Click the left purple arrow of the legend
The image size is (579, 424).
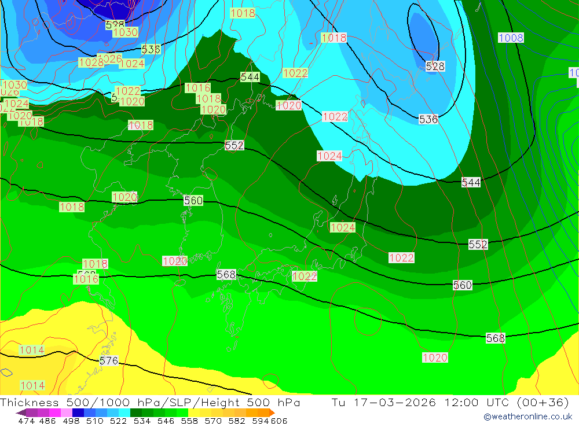pyautogui.click(x=21, y=412)
